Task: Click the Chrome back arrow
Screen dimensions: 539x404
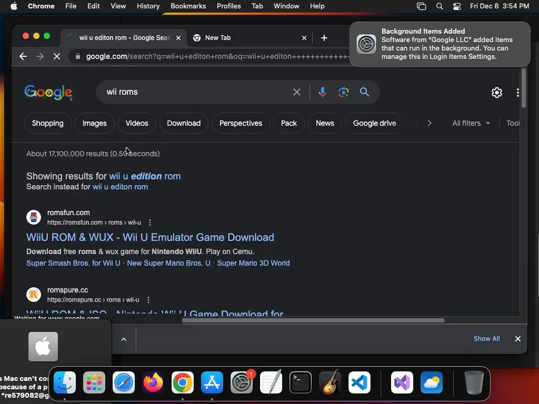Action: pyautogui.click(x=23, y=56)
